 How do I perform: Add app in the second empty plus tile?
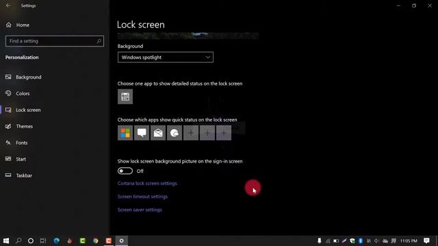pos(207,133)
